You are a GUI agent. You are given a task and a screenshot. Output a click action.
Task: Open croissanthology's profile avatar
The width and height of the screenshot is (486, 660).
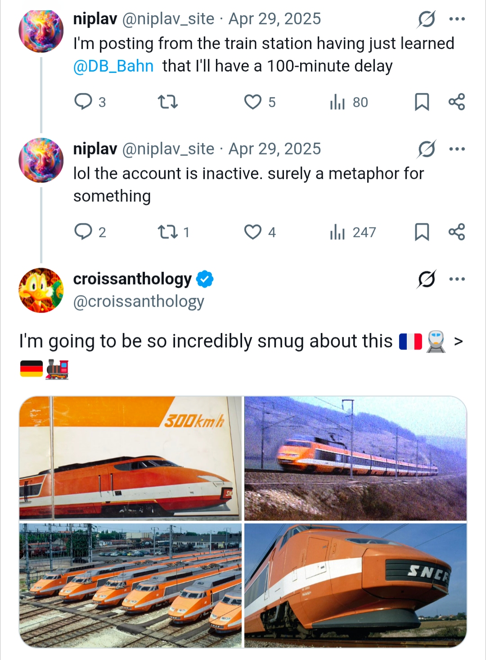click(x=41, y=290)
